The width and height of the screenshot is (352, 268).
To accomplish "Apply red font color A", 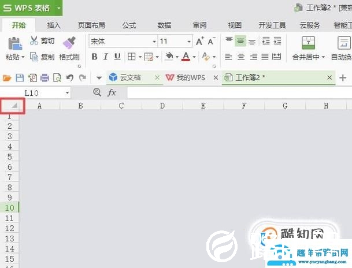I will [186, 56].
